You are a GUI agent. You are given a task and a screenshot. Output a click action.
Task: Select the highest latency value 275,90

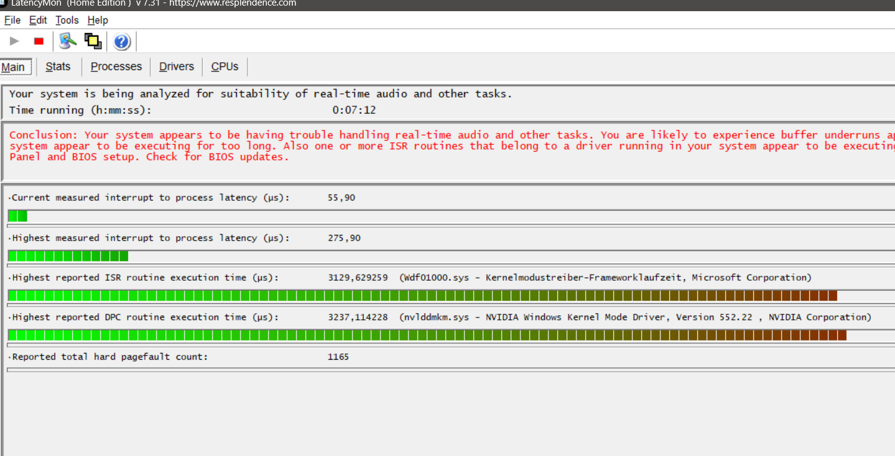tap(345, 238)
